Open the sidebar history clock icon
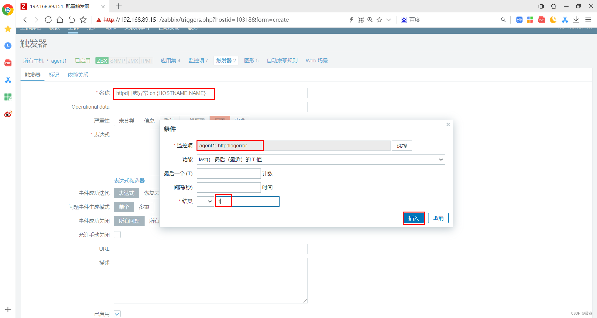597x318 pixels. tap(8, 46)
